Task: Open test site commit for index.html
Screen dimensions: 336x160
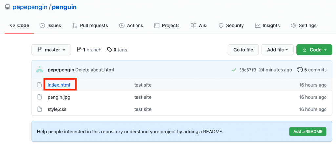Action: 143,85
